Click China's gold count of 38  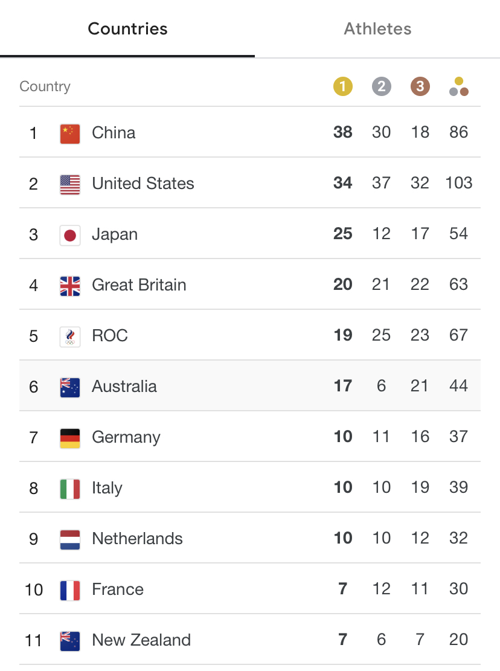342,132
